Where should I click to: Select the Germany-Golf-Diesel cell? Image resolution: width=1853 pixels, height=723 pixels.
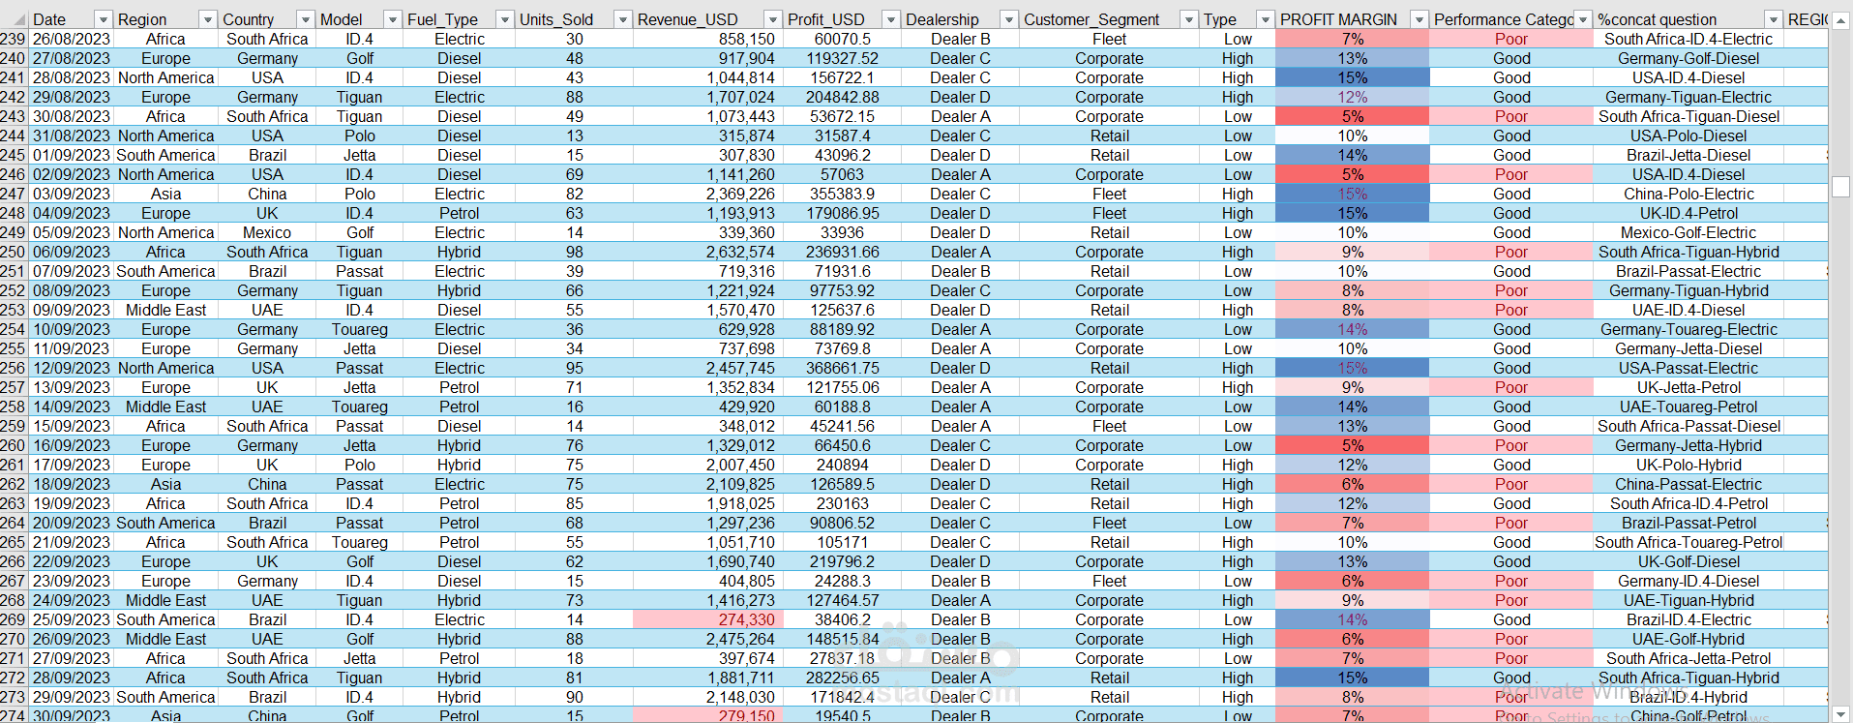(1689, 58)
